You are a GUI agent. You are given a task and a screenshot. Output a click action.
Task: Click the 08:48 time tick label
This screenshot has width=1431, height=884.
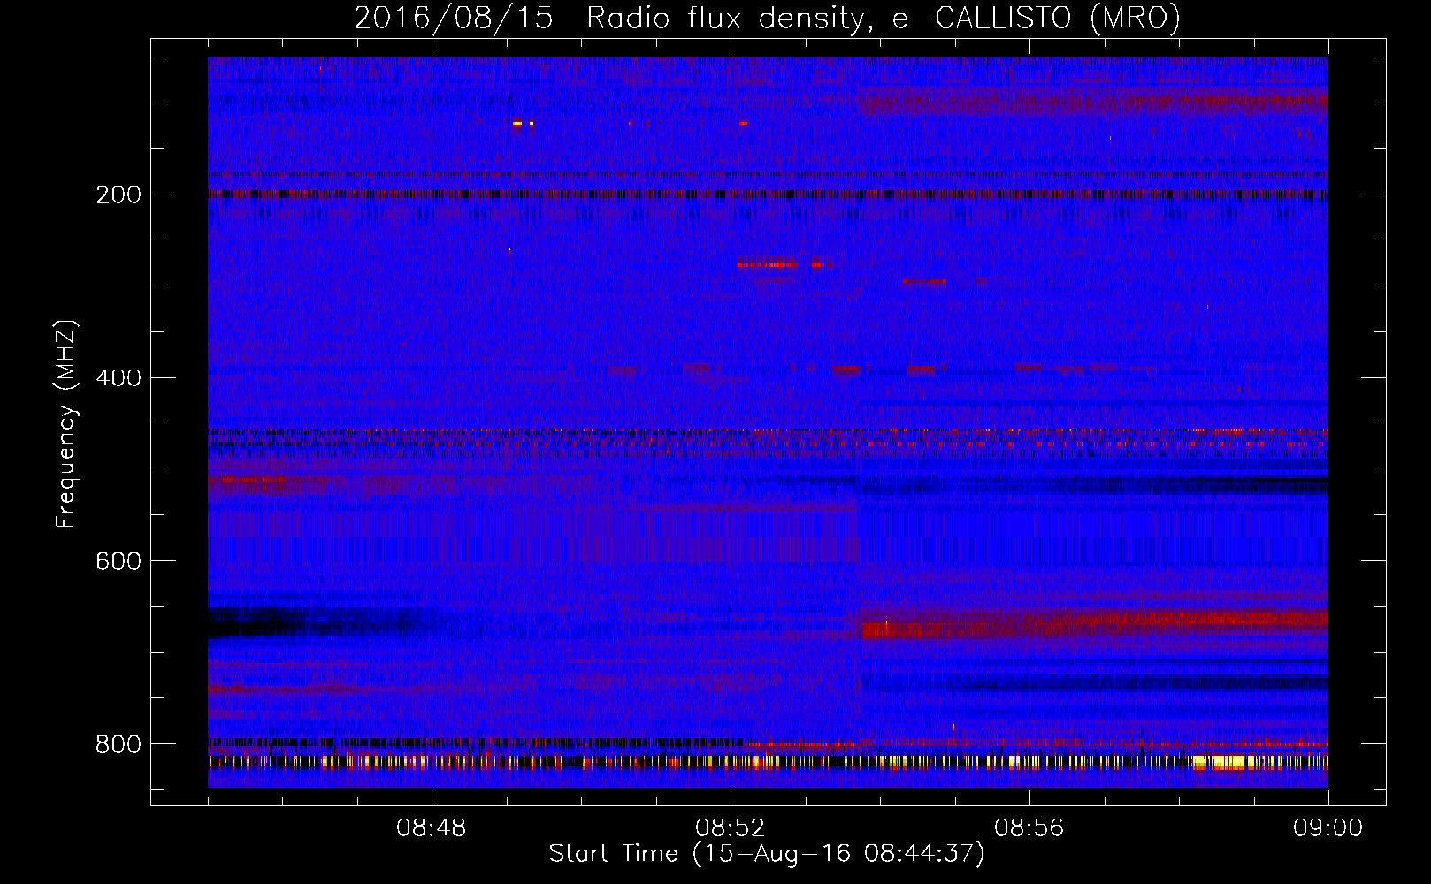pos(432,828)
